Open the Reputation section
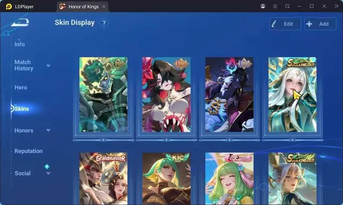This screenshot has height=205, width=343. coord(28,151)
